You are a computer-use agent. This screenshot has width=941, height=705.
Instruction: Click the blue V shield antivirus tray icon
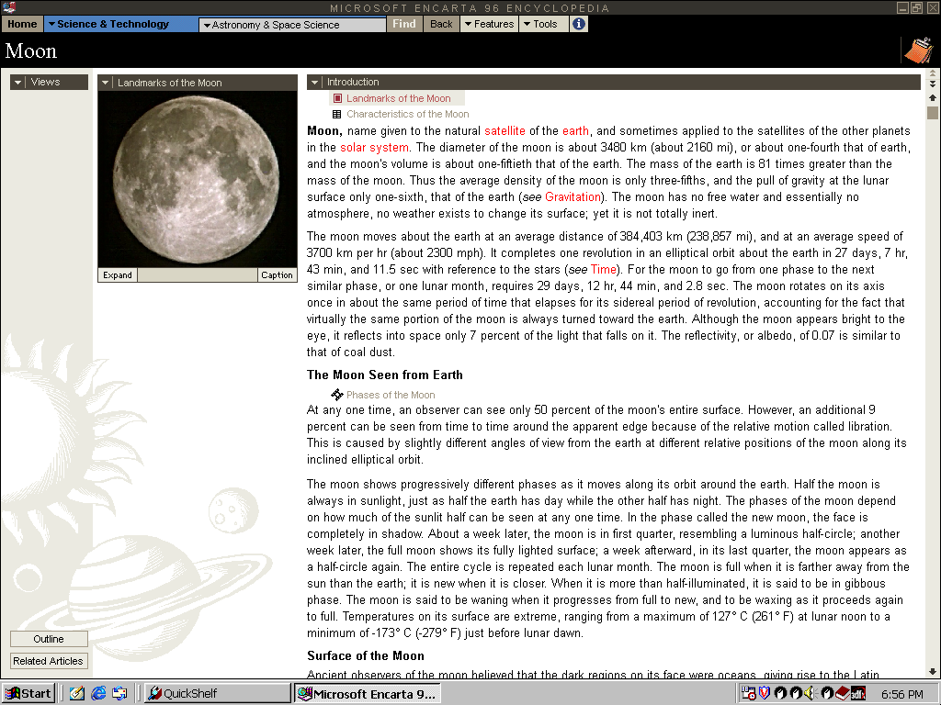(764, 694)
